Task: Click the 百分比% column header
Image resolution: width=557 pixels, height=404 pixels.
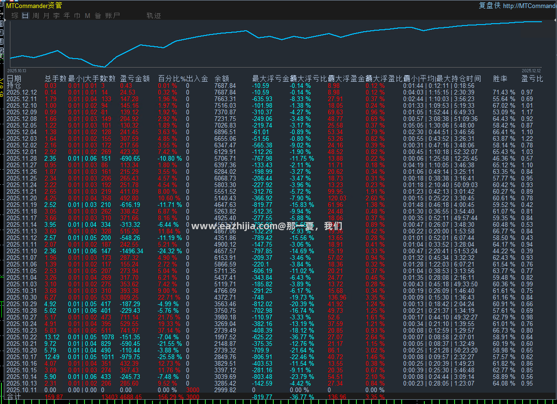Action: [172, 78]
